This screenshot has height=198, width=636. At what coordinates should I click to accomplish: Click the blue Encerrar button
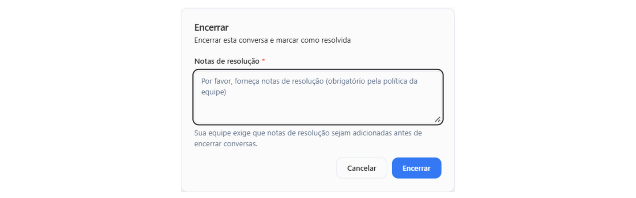(416, 168)
